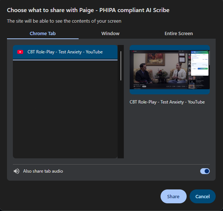Click the 'Also share tab audio' label

43,171
